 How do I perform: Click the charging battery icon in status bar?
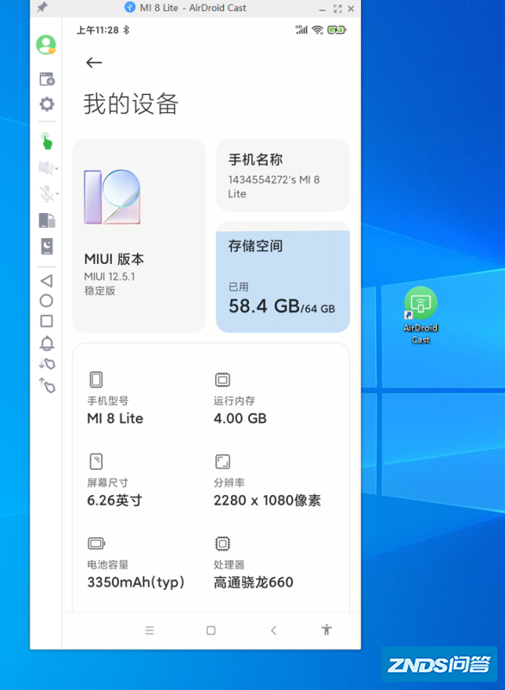[x=337, y=30]
